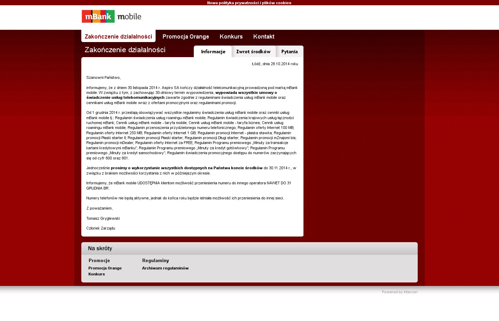Open 'Promocja Orange' in the top navigation bar
Image resolution: width=499 pixels, height=321 pixels.
click(186, 36)
